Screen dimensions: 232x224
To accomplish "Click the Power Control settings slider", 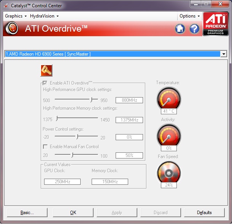I will point(77,136).
